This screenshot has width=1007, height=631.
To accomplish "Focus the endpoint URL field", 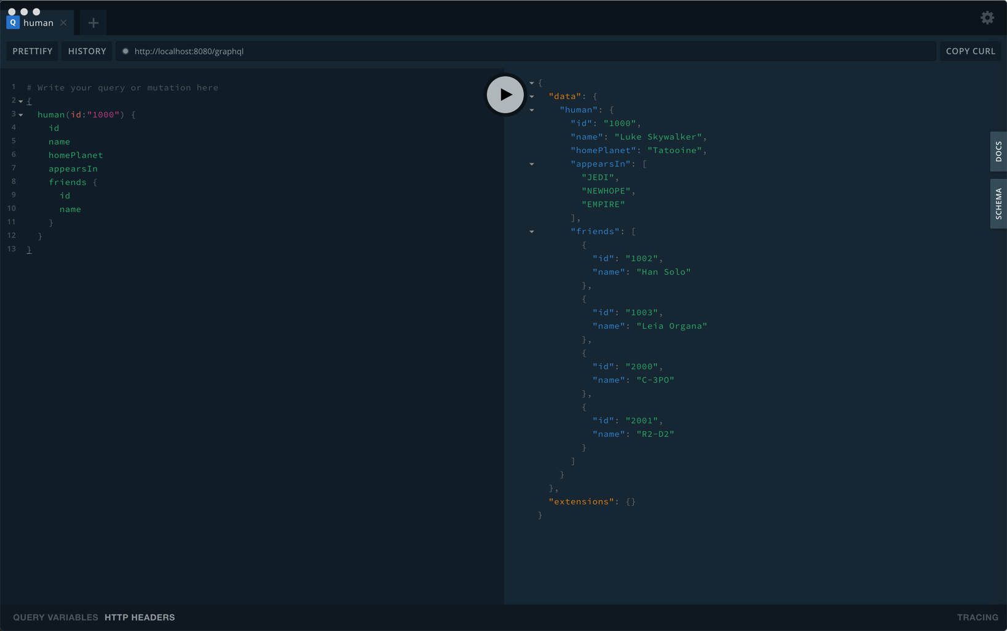I will pyautogui.click(x=526, y=51).
